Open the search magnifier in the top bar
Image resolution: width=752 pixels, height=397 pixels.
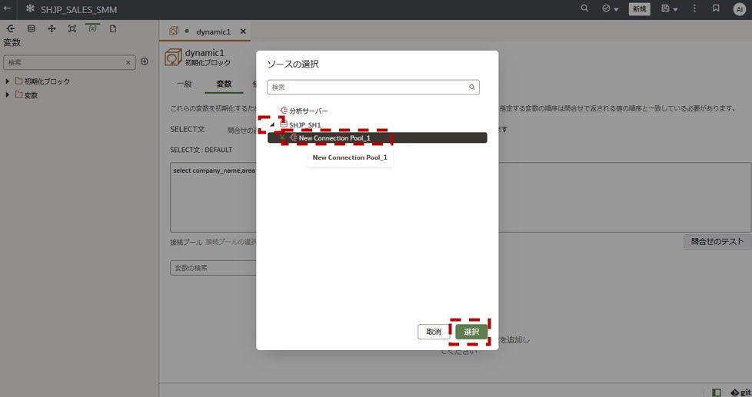click(x=584, y=8)
